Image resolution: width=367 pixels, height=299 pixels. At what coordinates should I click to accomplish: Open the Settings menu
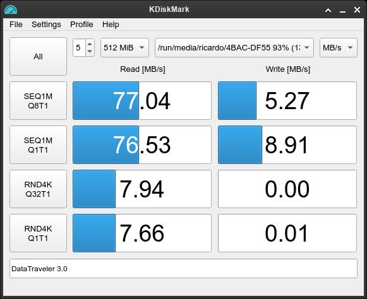click(46, 25)
